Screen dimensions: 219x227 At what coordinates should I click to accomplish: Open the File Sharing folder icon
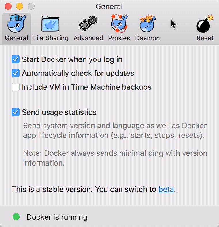[50, 24]
